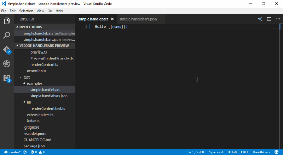The height and width of the screenshot is (155, 283).
Task: Collapse the examples folder
Action: [x=24, y=83]
